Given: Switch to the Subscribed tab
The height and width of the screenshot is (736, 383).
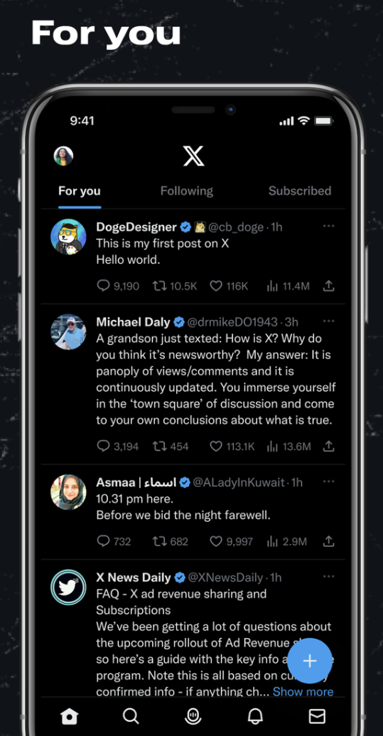Looking at the screenshot, I should (300, 191).
